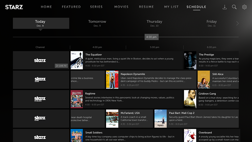Click the 6:15 - 8:00 pm EST time
Image resolution: width=252 pixels, height=142 pixels.
pos(222,85)
